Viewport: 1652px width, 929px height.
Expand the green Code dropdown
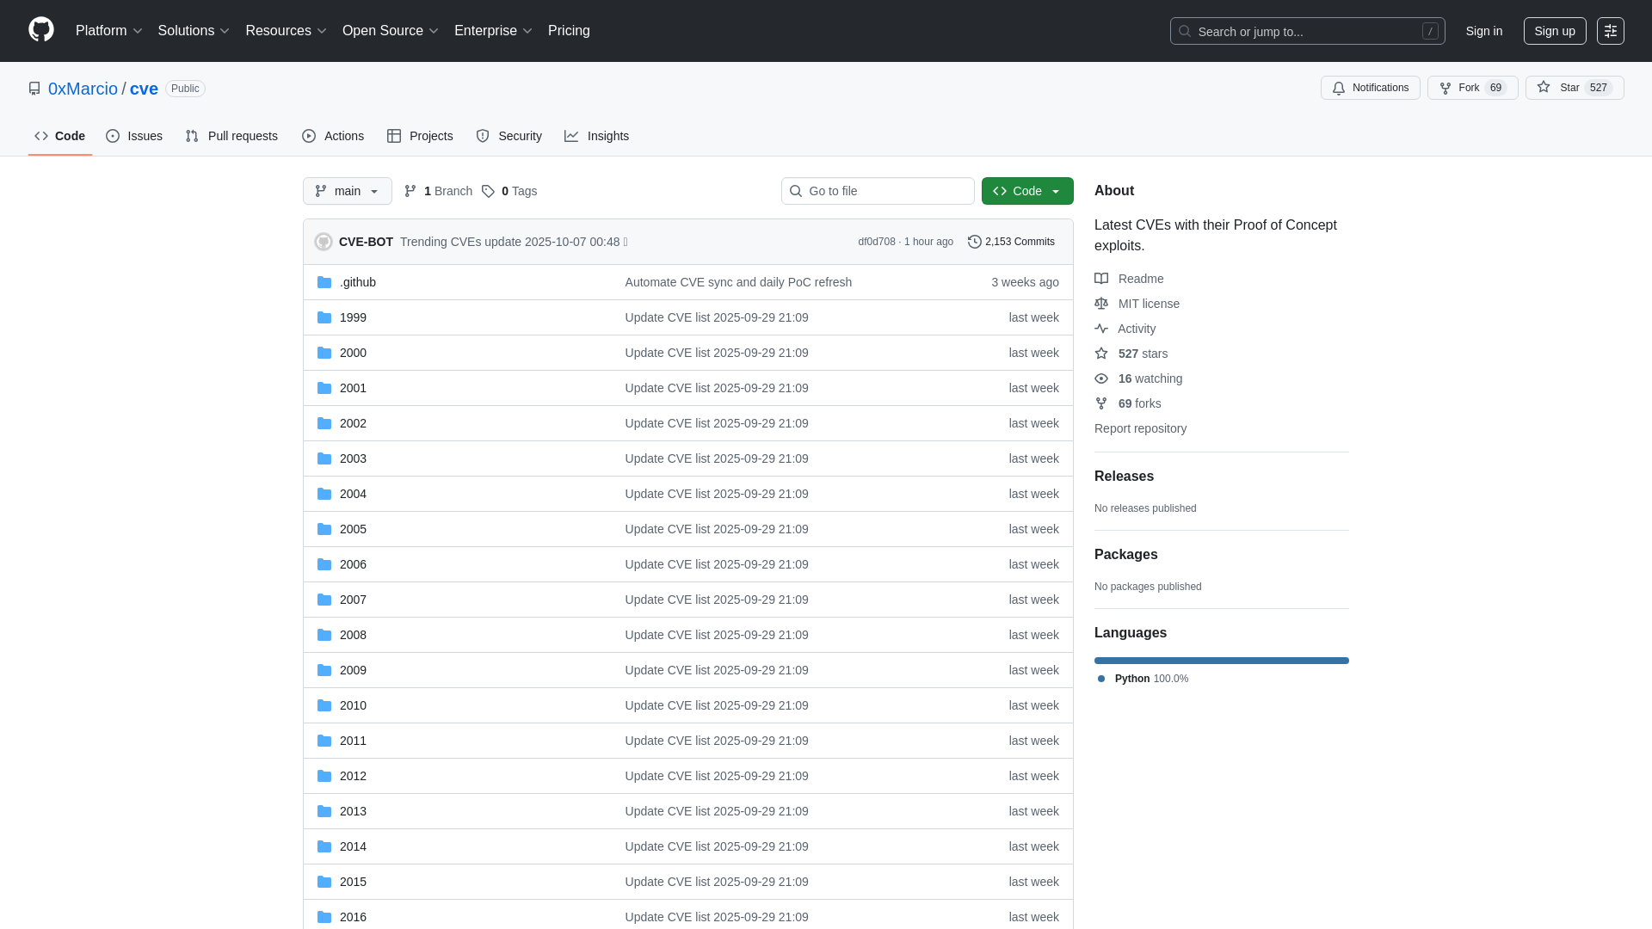(x=1056, y=191)
